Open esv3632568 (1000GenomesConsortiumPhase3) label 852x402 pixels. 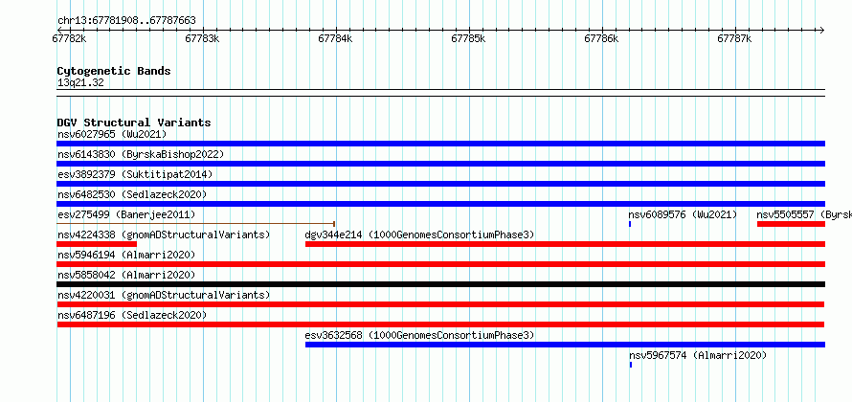[x=419, y=335]
